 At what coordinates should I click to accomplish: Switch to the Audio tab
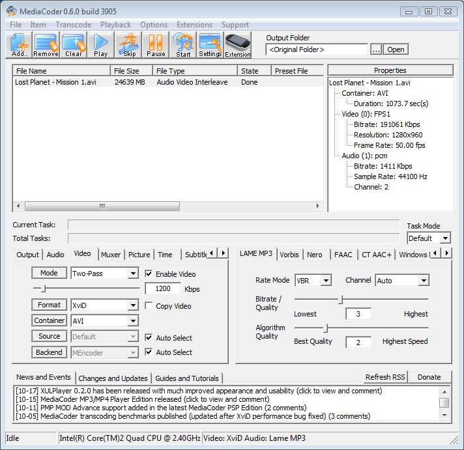(55, 255)
